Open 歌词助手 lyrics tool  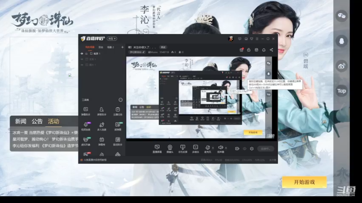click(118, 141)
